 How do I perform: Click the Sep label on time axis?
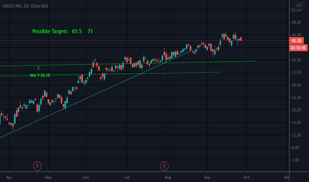coord(207,177)
